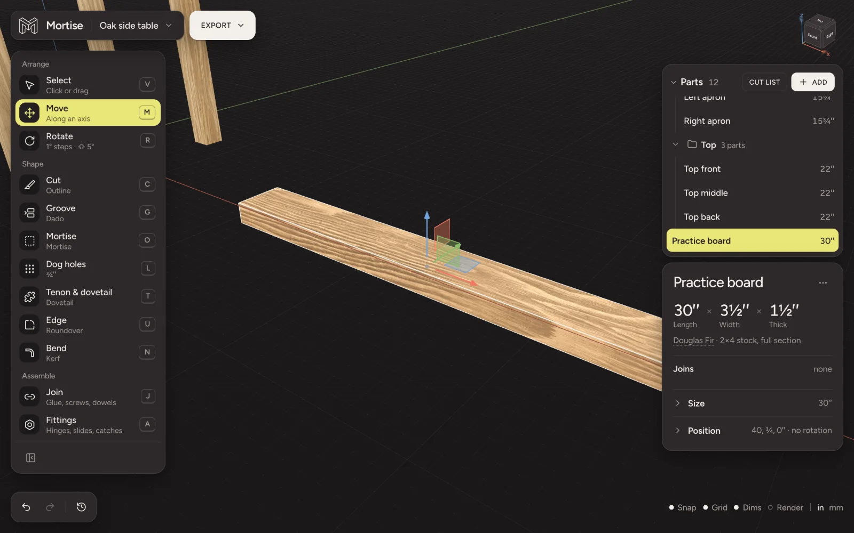Click the Mortise app logo
The image size is (854, 533).
tap(28, 26)
